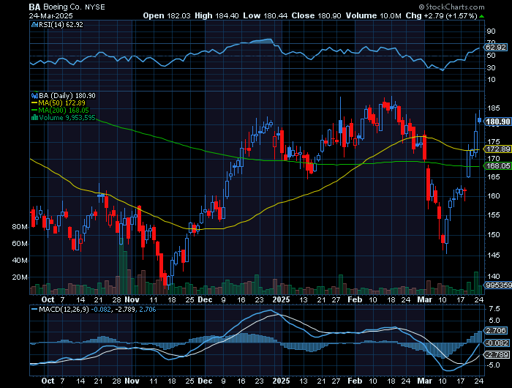Click the Open 182.03 value
Viewport: 512px width, 388px height.
(x=167, y=15)
